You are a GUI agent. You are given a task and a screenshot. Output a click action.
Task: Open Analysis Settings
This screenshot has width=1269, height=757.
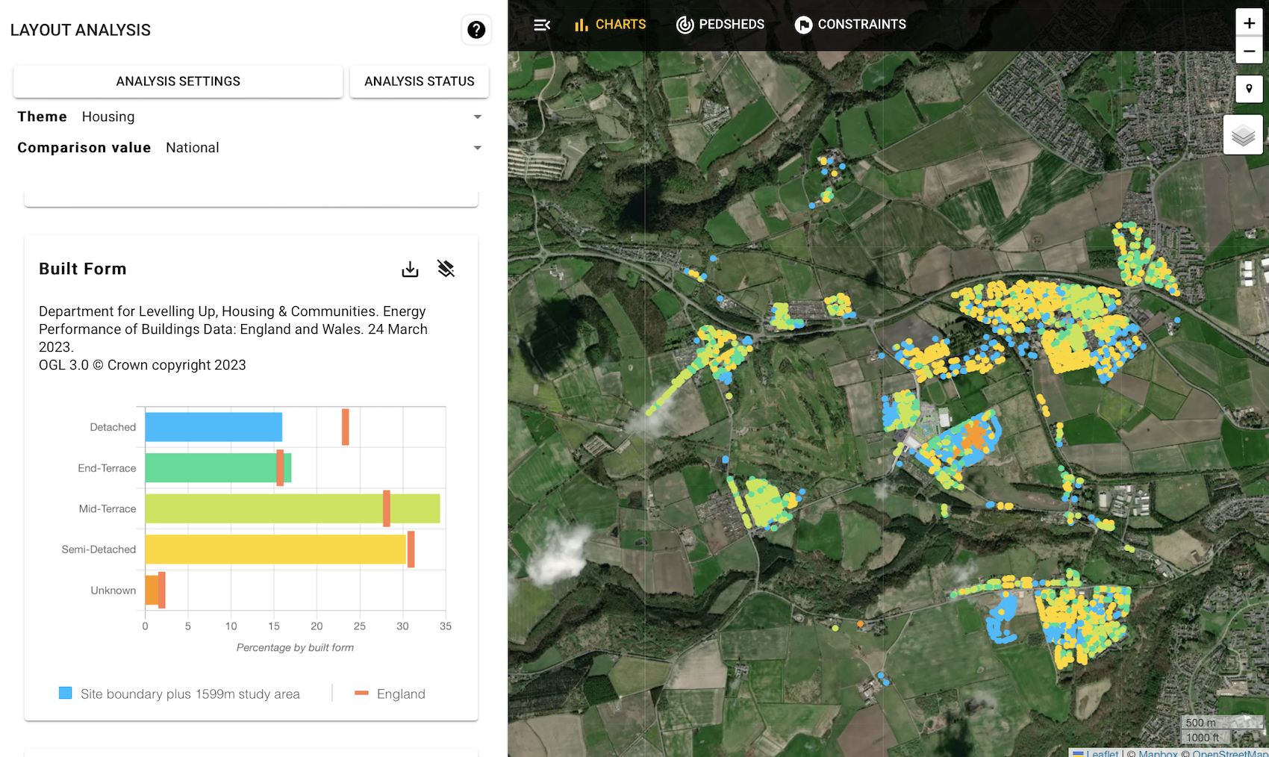(x=178, y=81)
